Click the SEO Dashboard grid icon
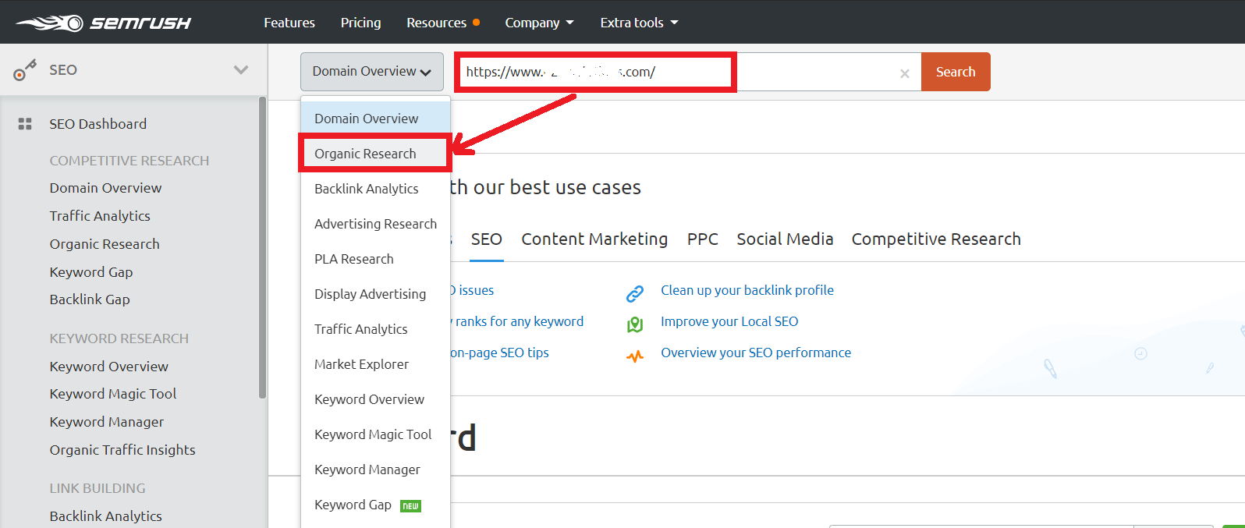 [x=25, y=124]
